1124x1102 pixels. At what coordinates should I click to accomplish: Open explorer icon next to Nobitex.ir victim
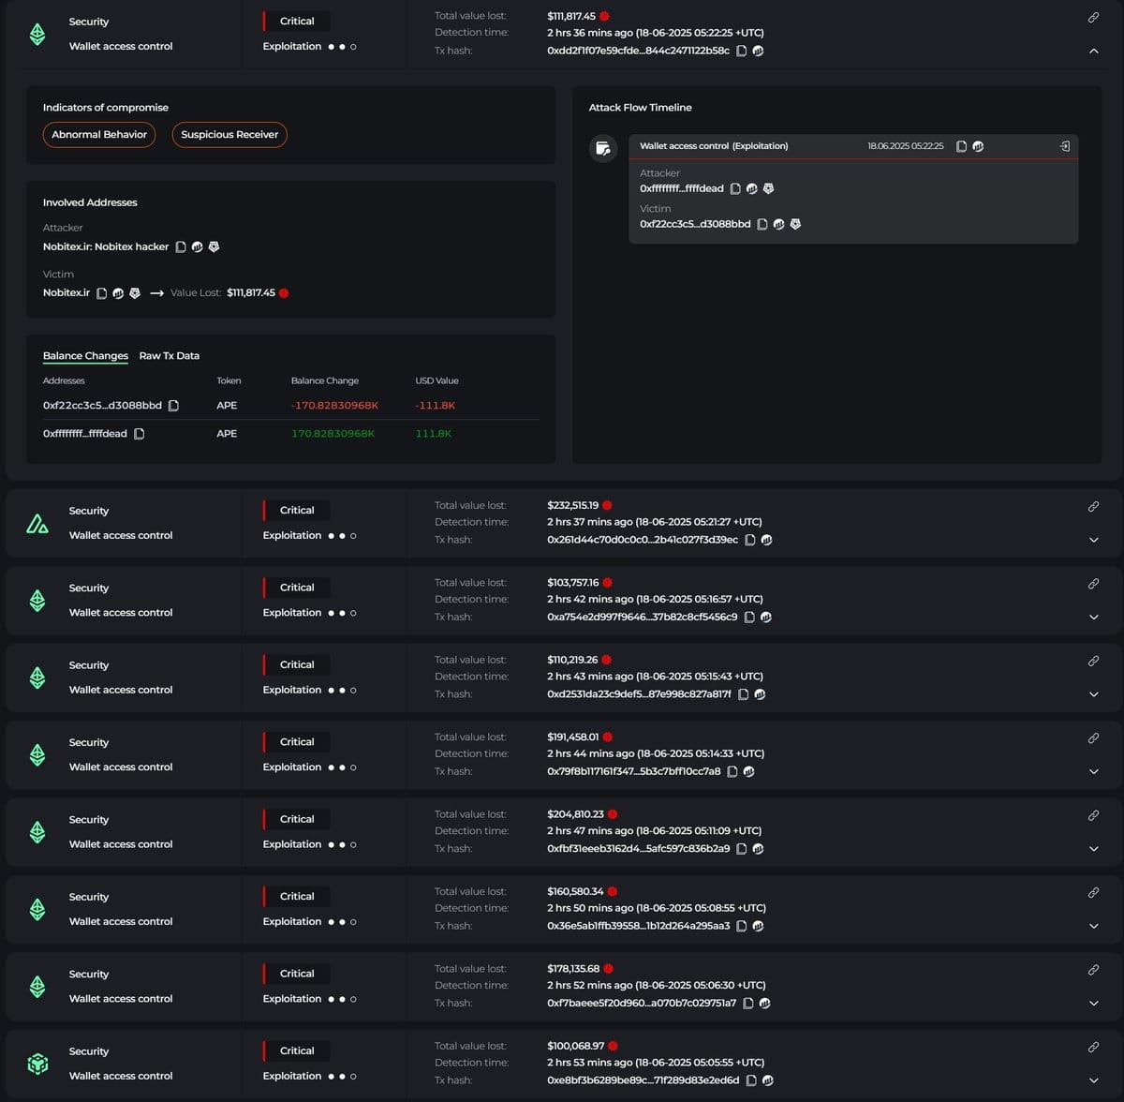click(x=118, y=293)
